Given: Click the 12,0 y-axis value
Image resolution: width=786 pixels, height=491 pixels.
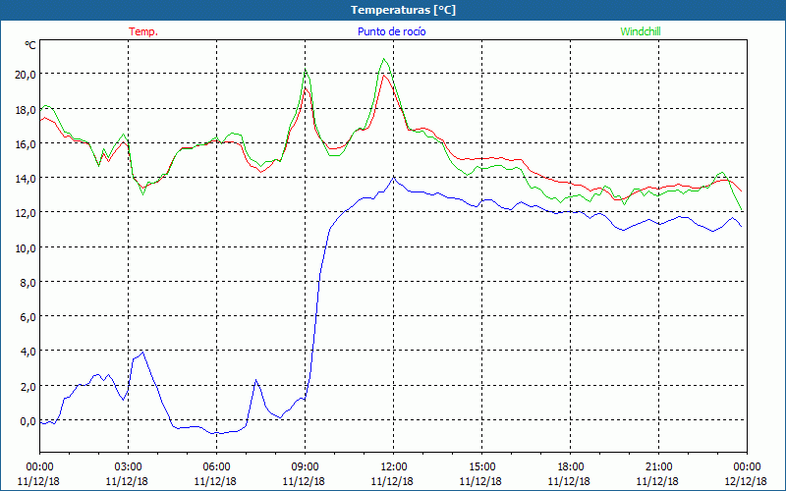Looking at the screenshot, I should point(26,213).
